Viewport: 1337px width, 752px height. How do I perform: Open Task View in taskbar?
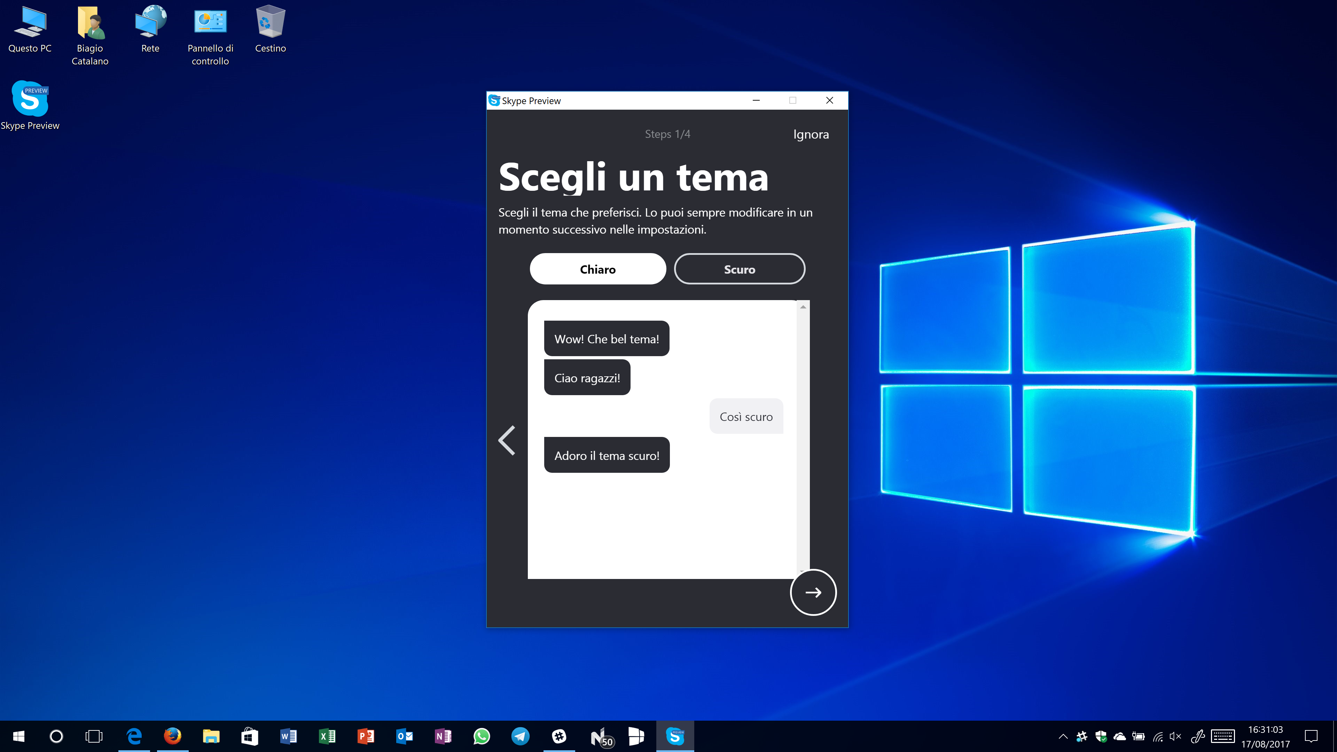pos(94,736)
